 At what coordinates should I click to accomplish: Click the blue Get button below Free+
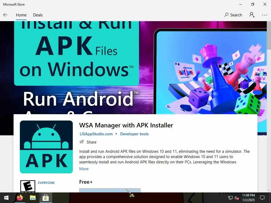click(110, 190)
